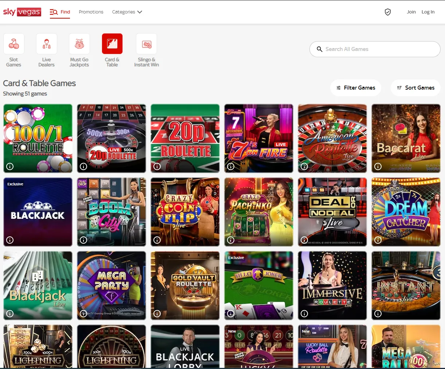Screen dimensions: 445x369
Task: Open the Immersive Roulette Live game
Action: [x=332, y=286]
